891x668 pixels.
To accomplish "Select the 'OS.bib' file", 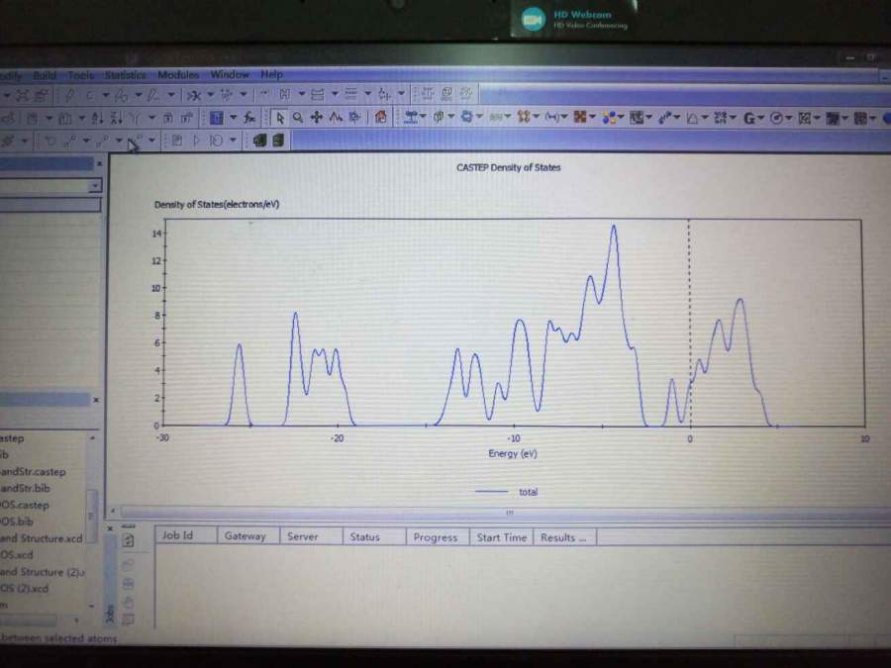I will [17, 522].
